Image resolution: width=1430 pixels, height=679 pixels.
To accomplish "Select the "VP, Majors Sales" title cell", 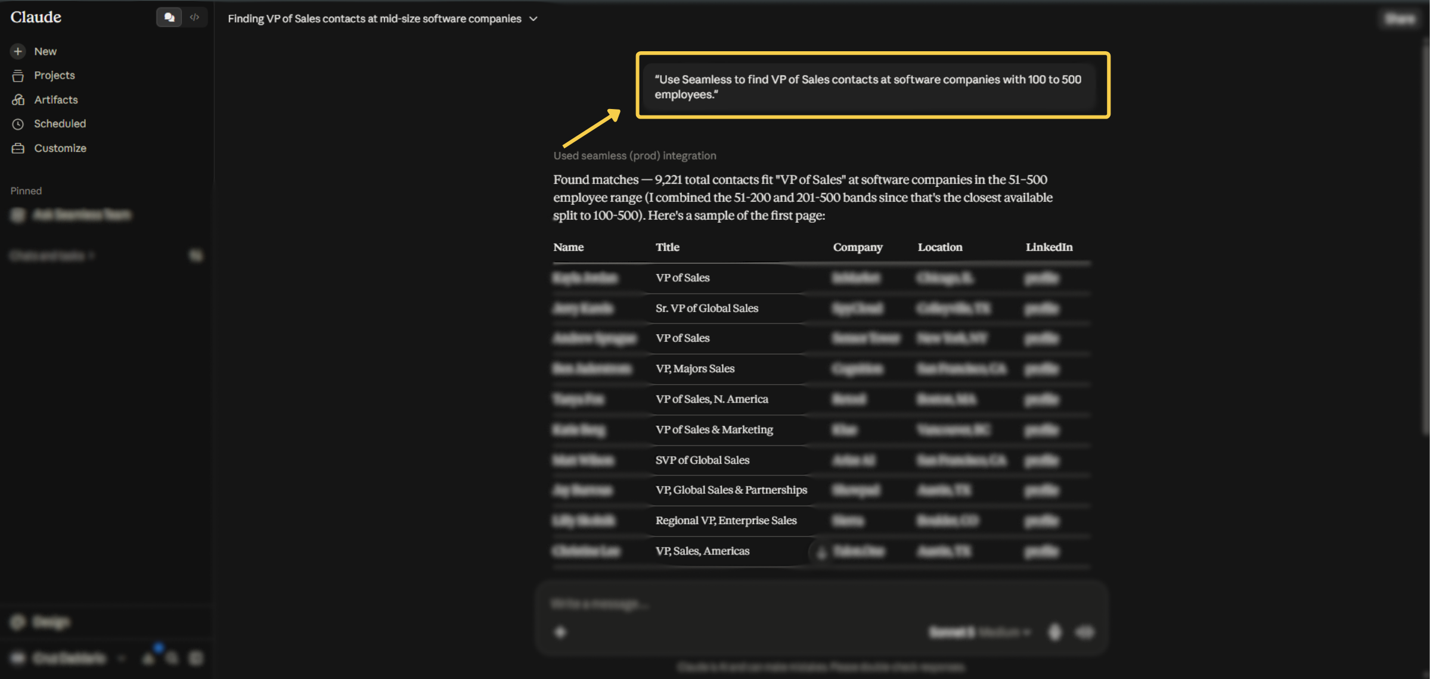I will [695, 369].
